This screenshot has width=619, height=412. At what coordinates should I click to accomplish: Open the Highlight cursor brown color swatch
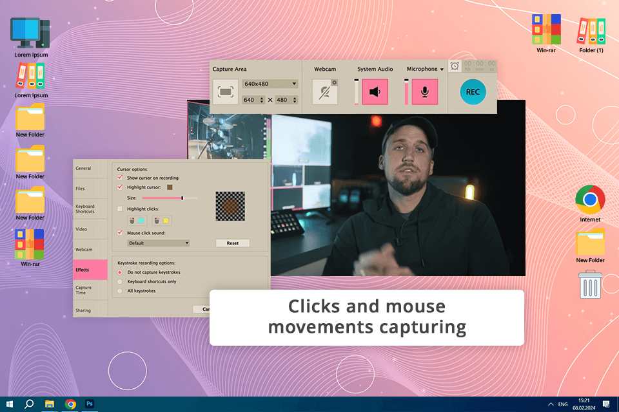pos(170,187)
